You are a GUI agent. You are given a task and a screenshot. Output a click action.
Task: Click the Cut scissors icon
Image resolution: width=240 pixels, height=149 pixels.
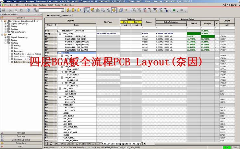pos(10,10)
